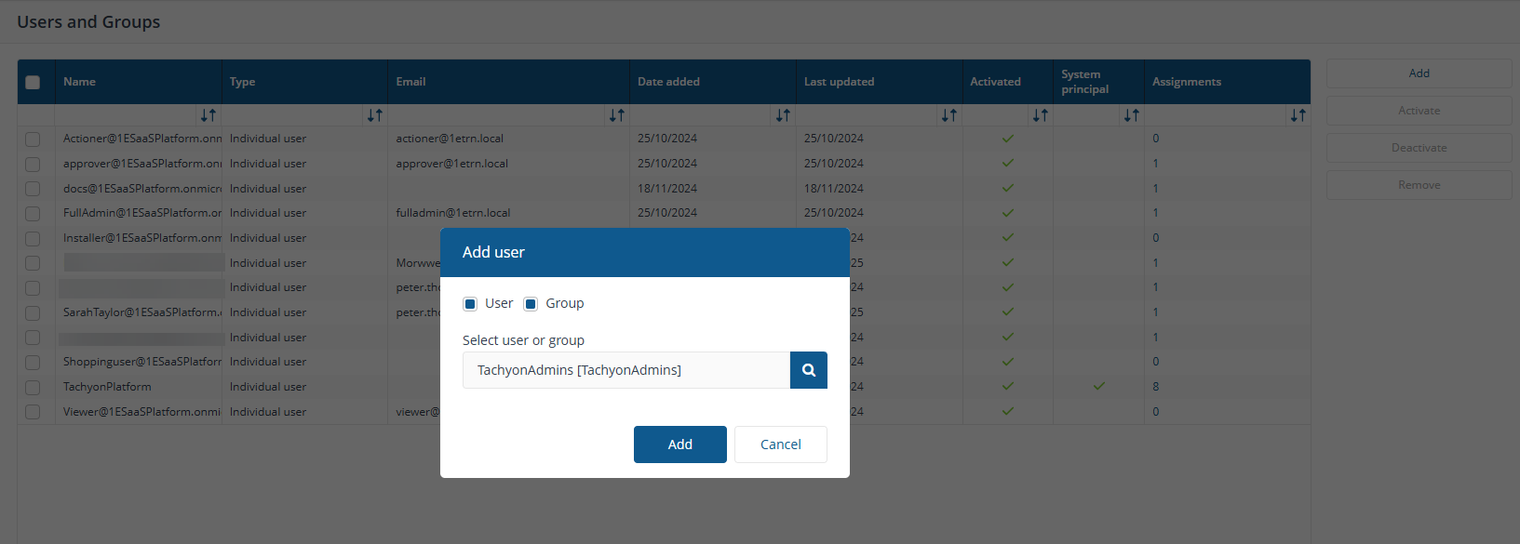Click the Add button in right panel
Image resolution: width=1520 pixels, height=544 pixels.
(x=1419, y=73)
